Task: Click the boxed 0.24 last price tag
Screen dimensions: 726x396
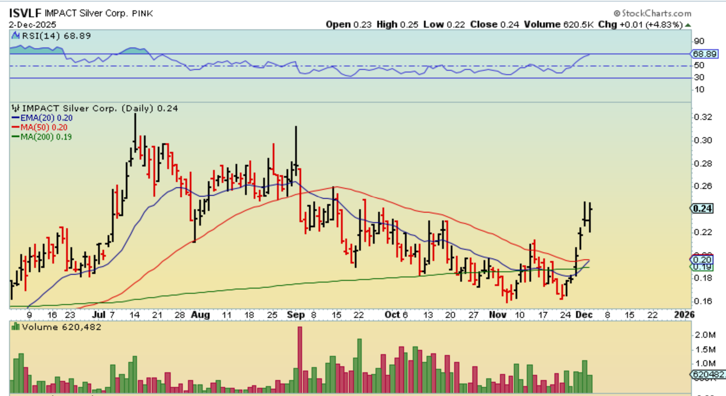Action: tap(702, 209)
